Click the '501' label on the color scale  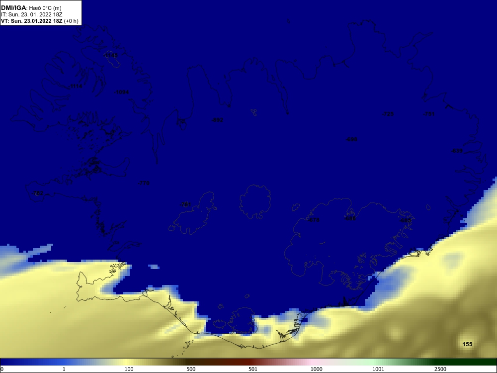click(x=253, y=369)
